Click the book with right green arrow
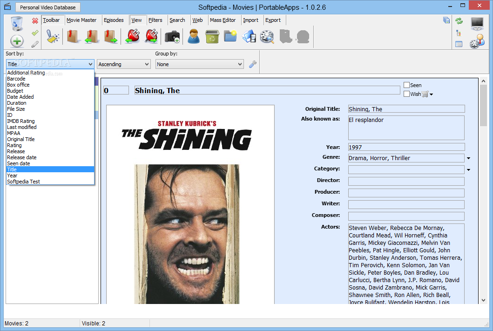 coord(111,36)
